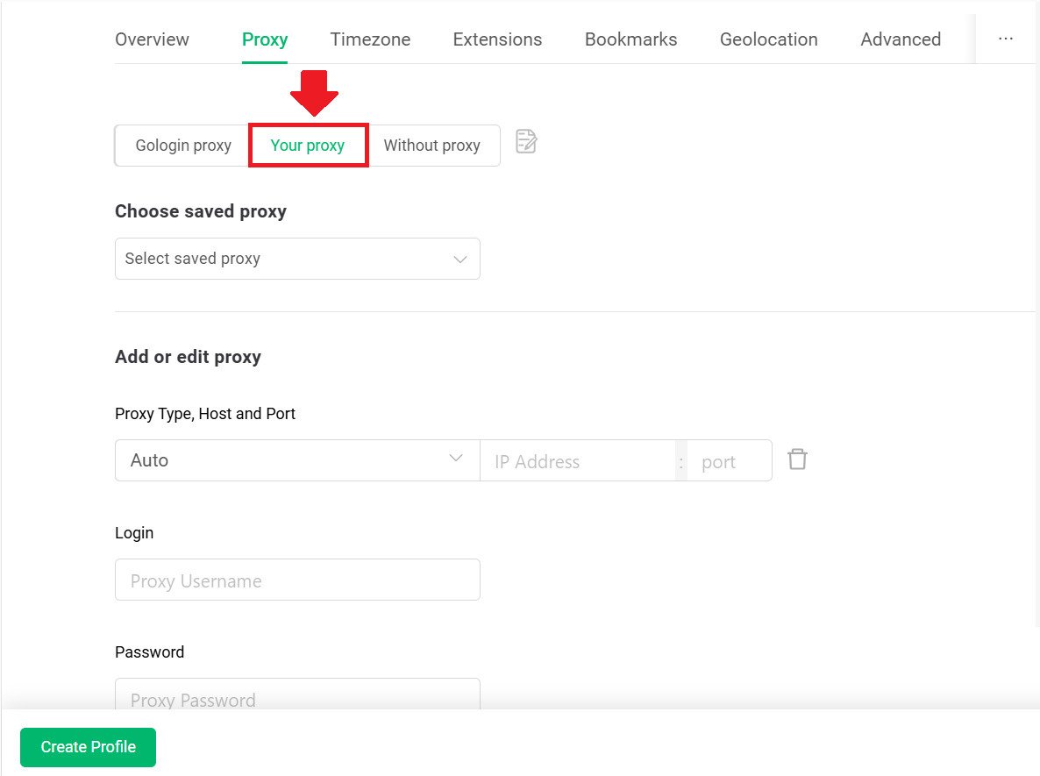Screen dimensions: 1040x776
Task: Switch to the Overview tab
Action: coord(152,39)
